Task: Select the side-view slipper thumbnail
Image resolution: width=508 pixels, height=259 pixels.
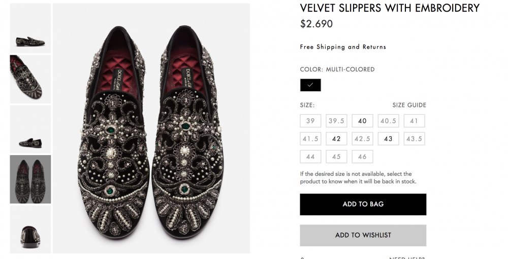Action: [30, 28]
